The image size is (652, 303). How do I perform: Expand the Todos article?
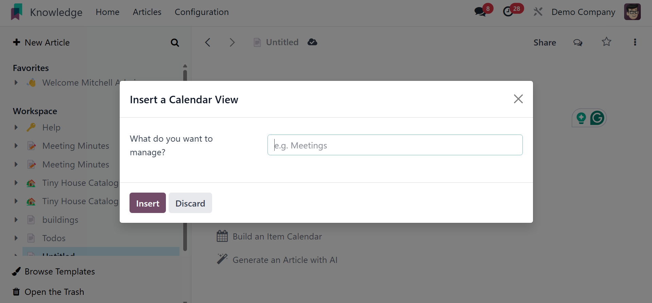click(16, 238)
